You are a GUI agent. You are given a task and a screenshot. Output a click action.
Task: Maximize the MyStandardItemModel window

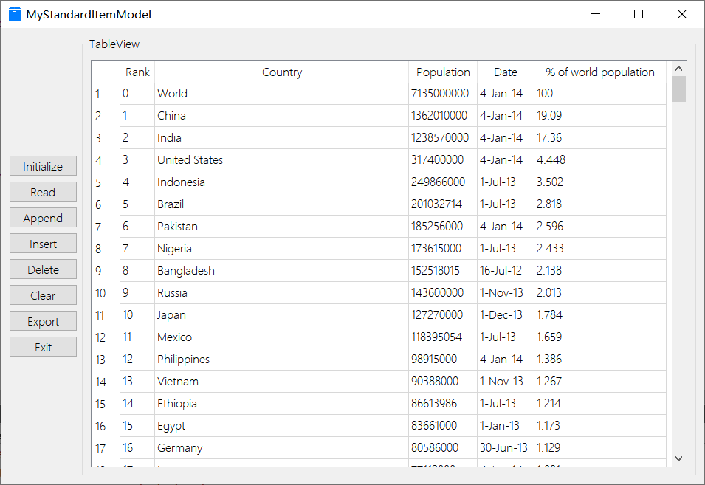tap(639, 14)
